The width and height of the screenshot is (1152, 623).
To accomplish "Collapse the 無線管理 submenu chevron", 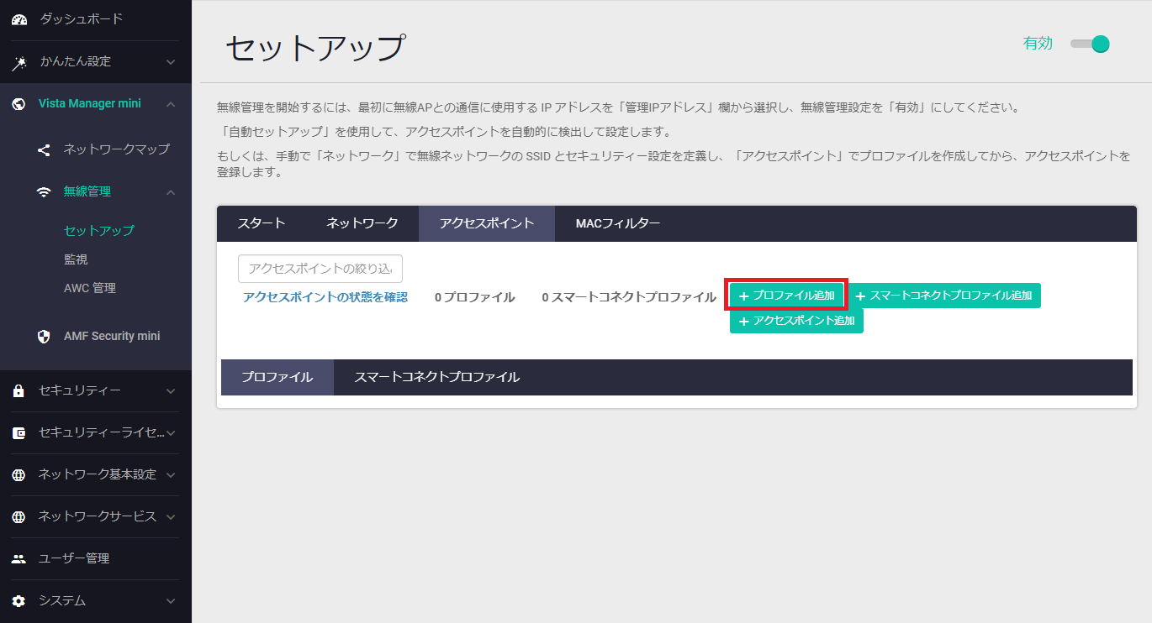I will [171, 192].
